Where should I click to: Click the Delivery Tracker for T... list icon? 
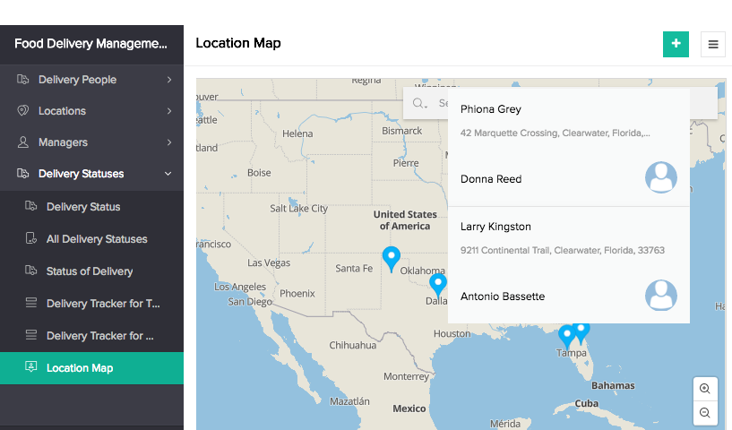tap(30, 303)
